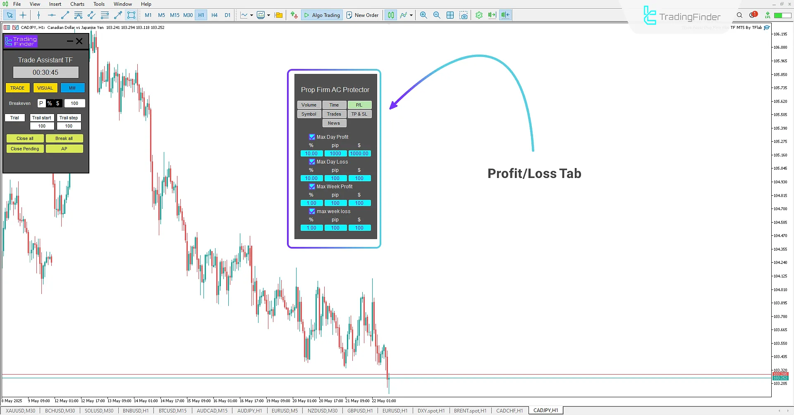This screenshot has height=415, width=794.
Task: Toggle the max week loss checkbox
Action: [x=312, y=211]
